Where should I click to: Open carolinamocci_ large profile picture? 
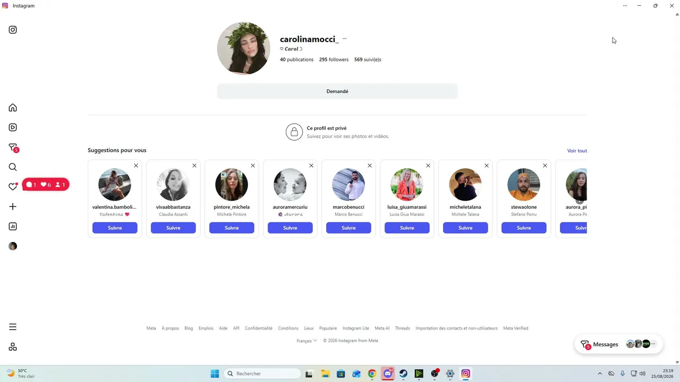click(x=243, y=48)
